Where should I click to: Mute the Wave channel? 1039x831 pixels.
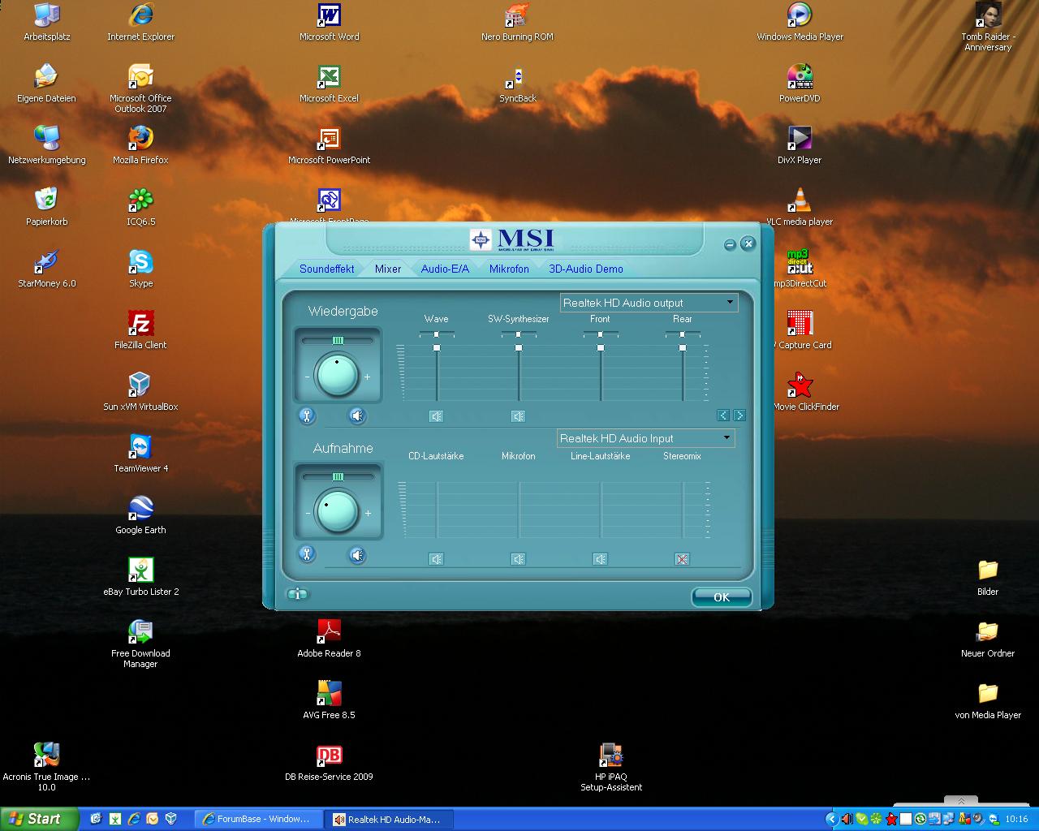pyautogui.click(x=436, y=416)
